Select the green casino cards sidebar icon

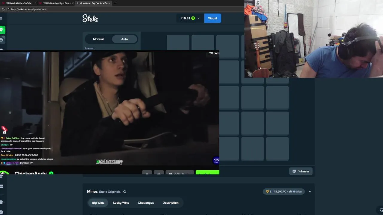2,30
